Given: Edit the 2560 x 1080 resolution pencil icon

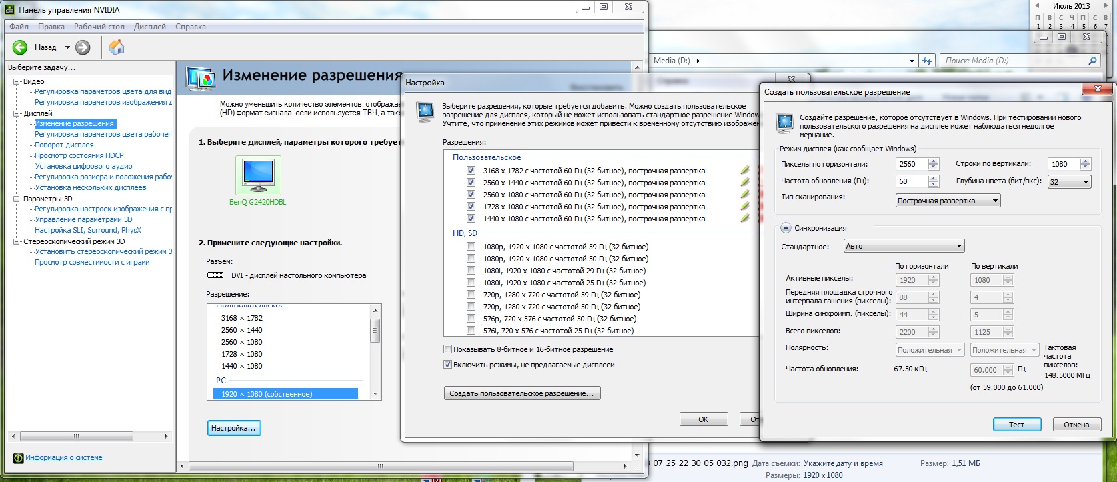Looking at the screenshot, I should point(745,195).
